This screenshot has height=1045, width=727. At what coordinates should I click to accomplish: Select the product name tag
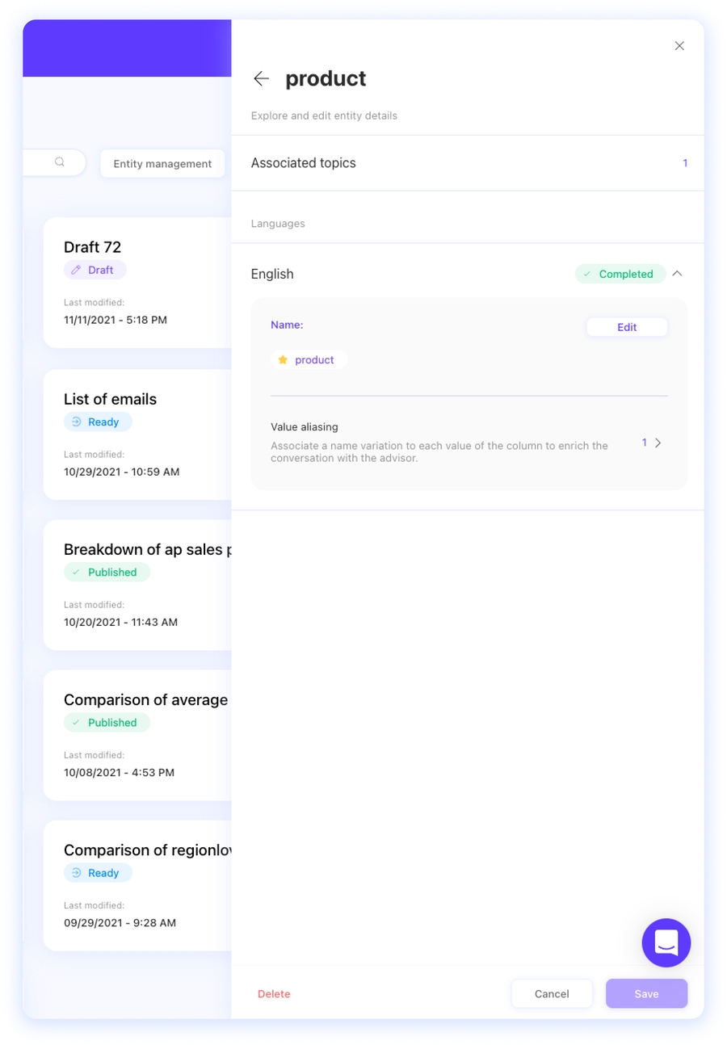click(x=309, y=360)
